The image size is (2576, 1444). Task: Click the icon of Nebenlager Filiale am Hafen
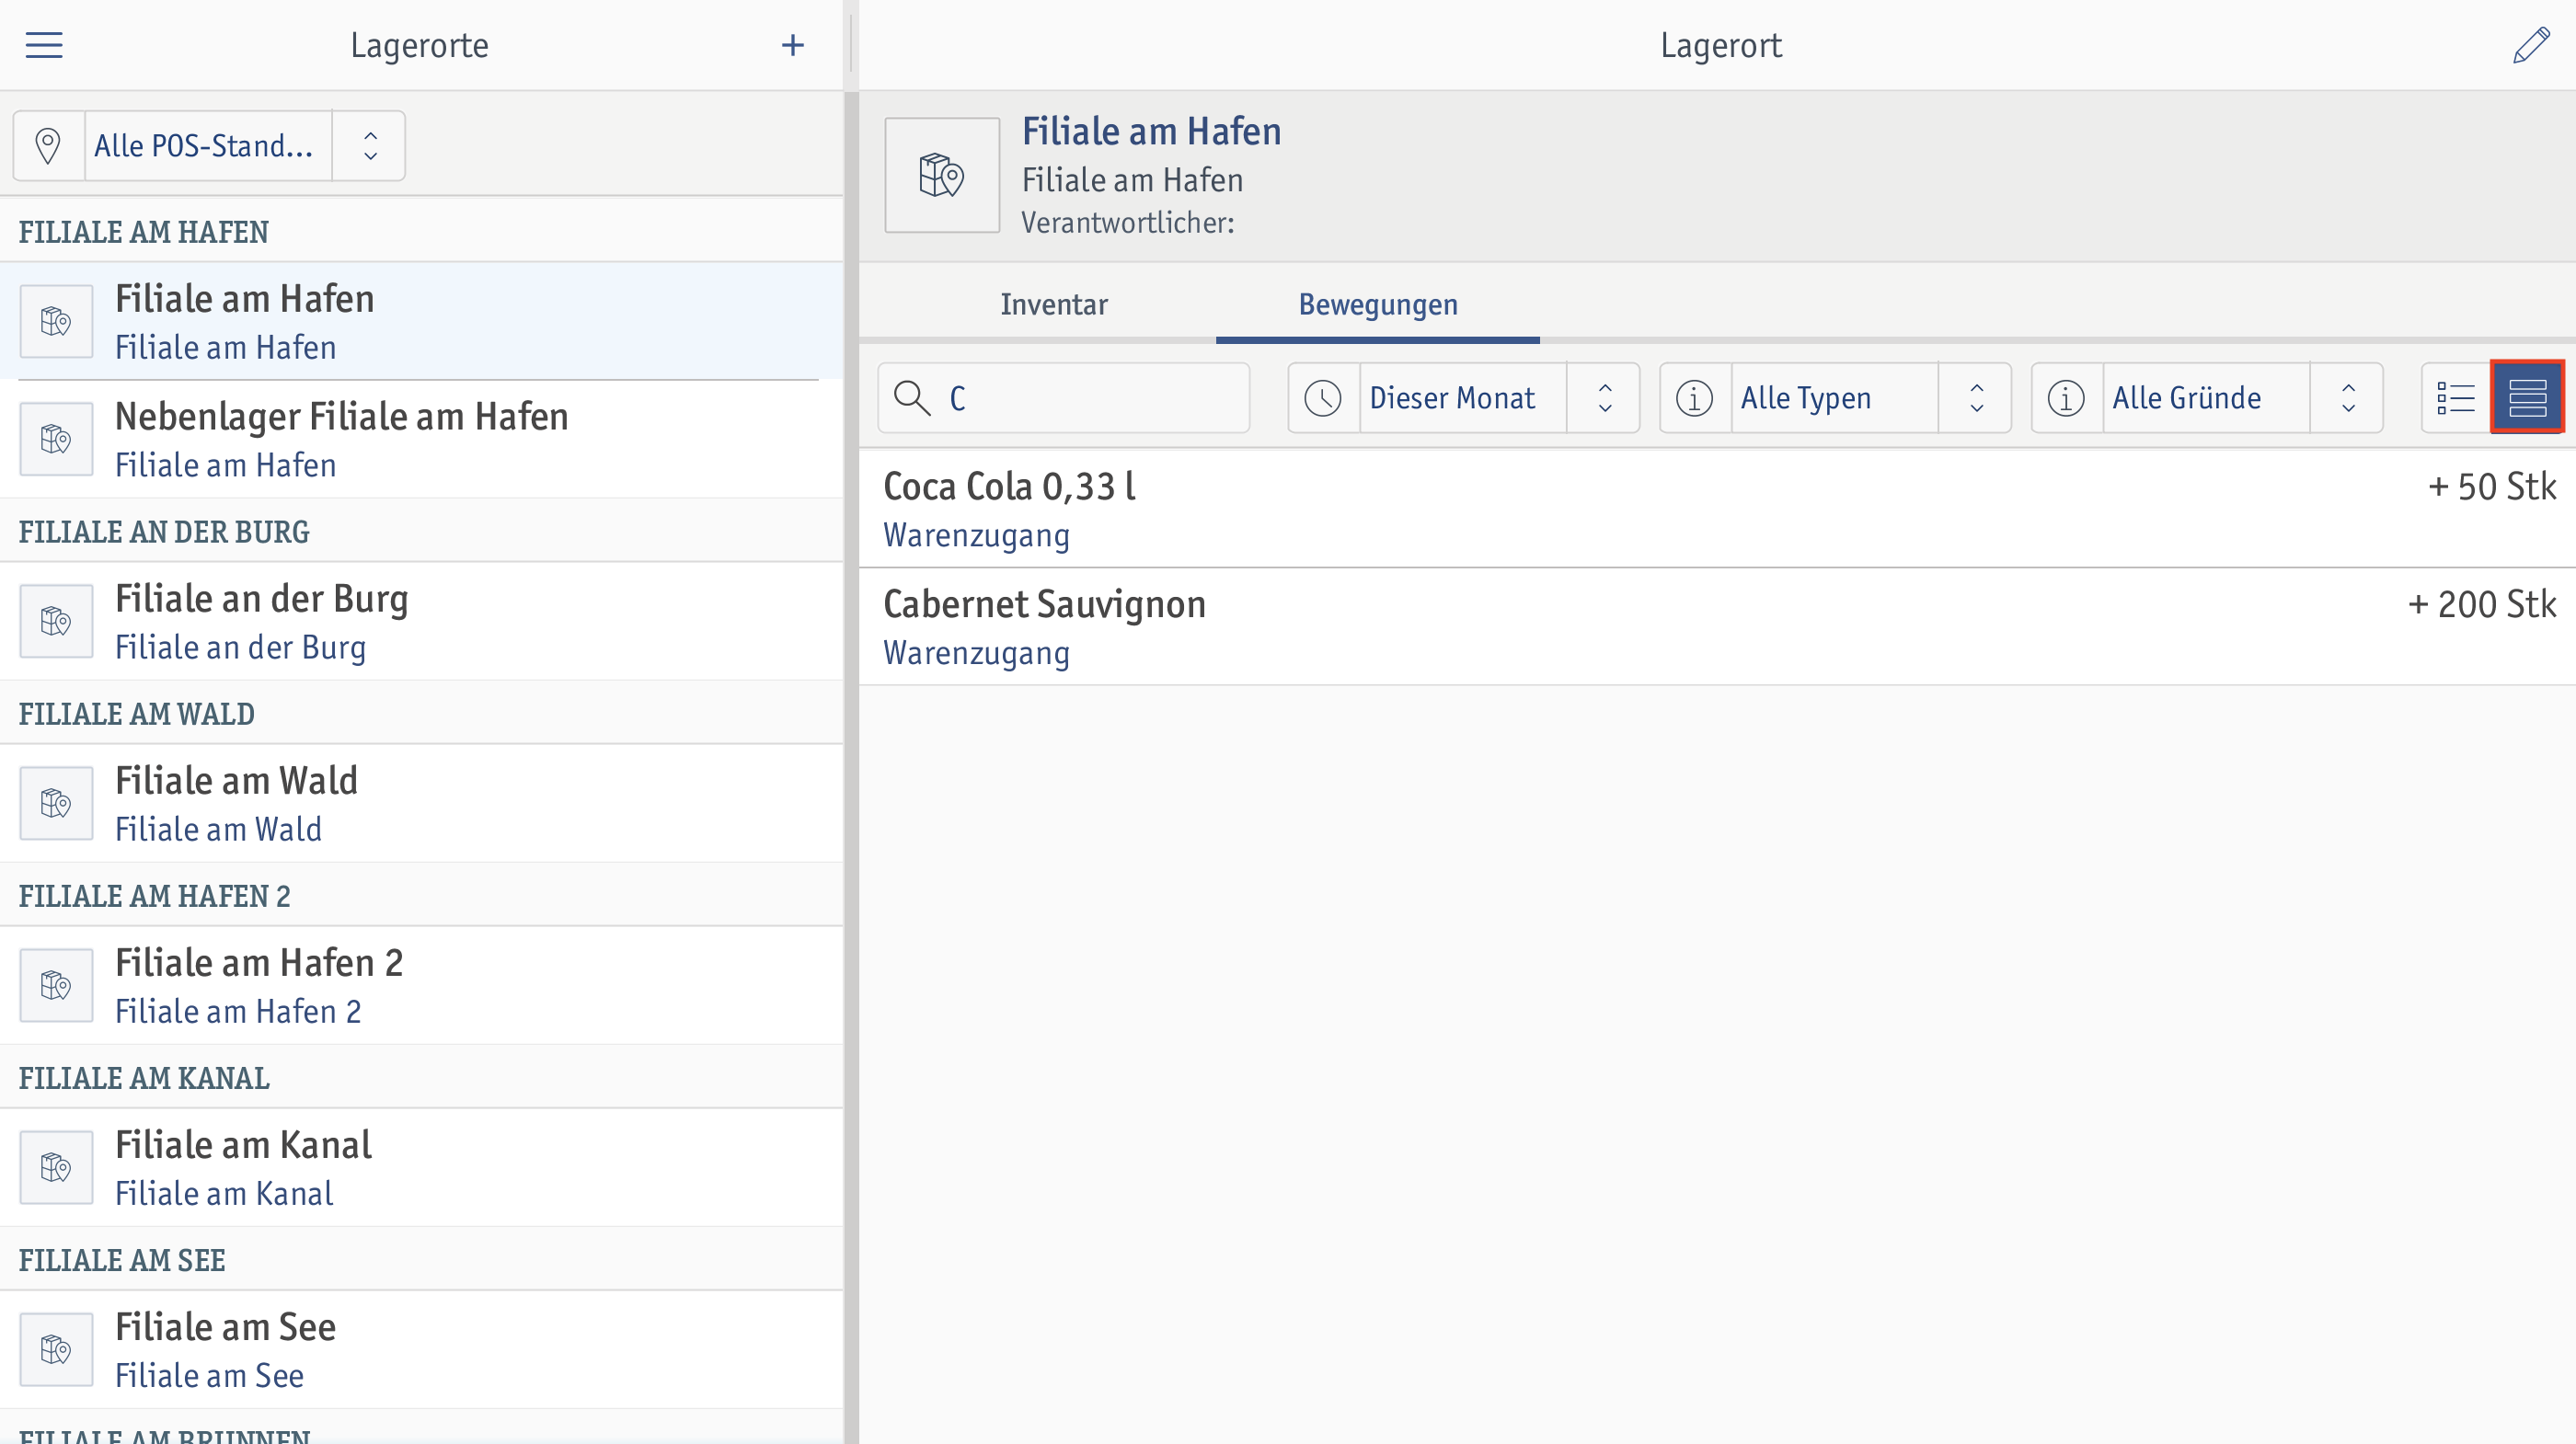pos(56,439)
